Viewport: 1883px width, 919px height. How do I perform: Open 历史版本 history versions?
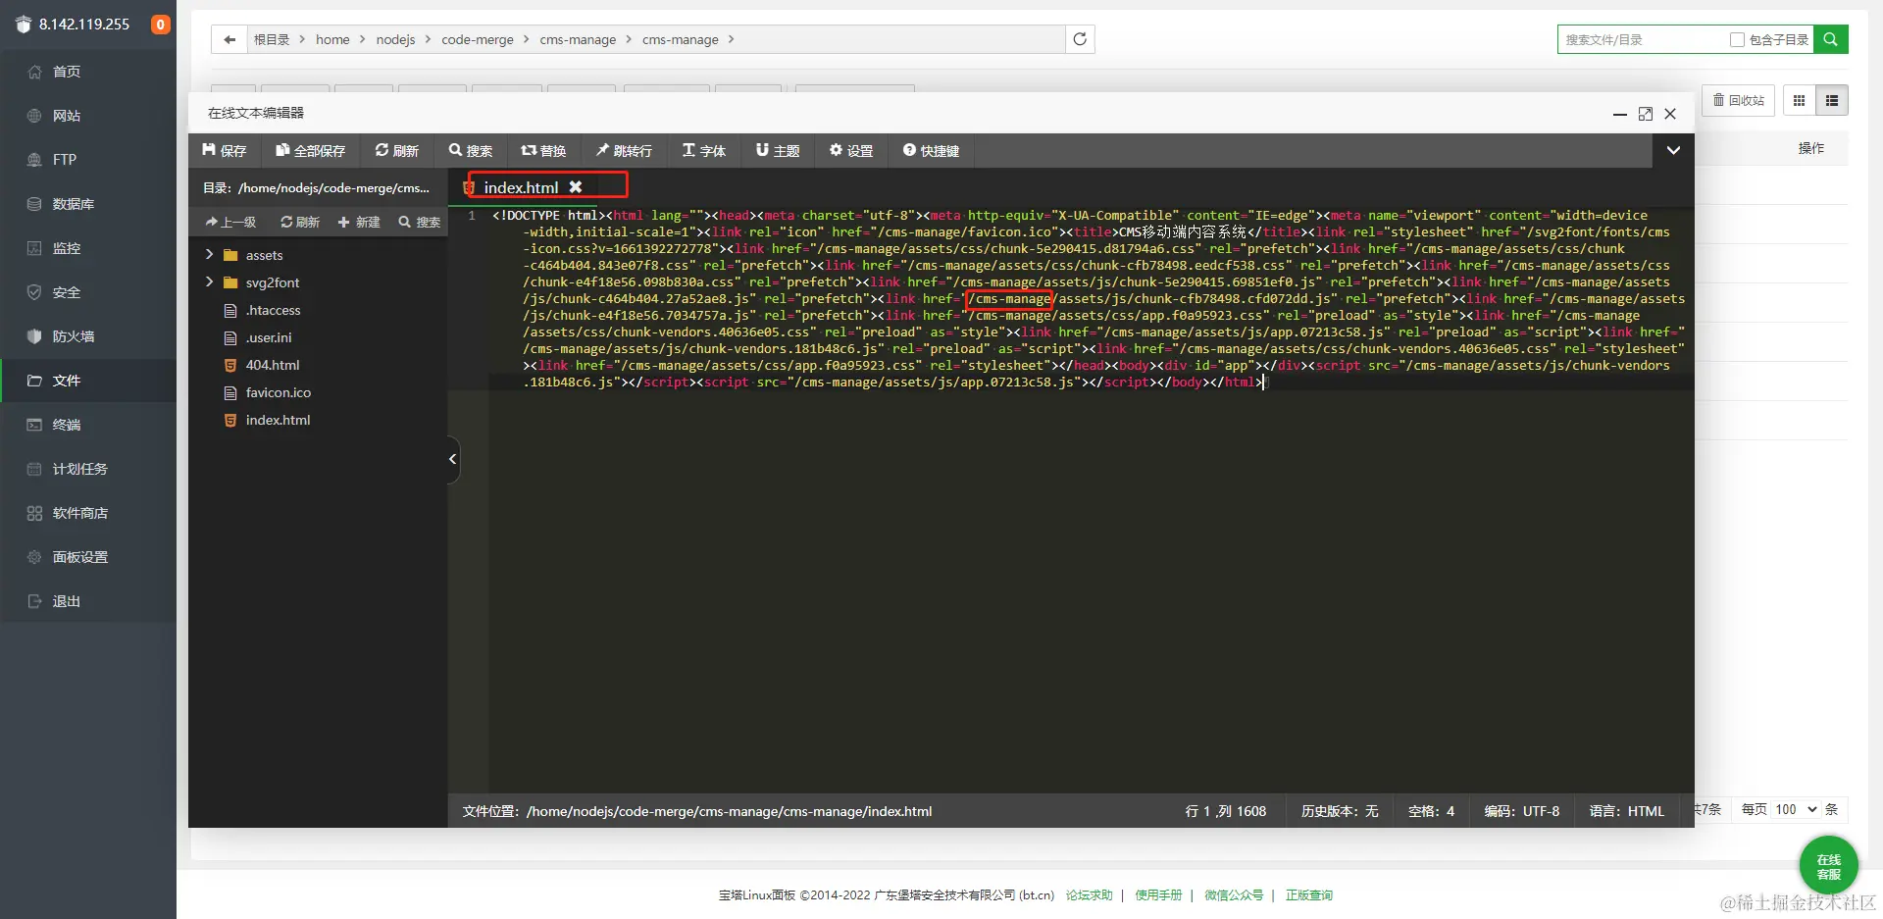pyautogui.click(x=1340, y=811)
